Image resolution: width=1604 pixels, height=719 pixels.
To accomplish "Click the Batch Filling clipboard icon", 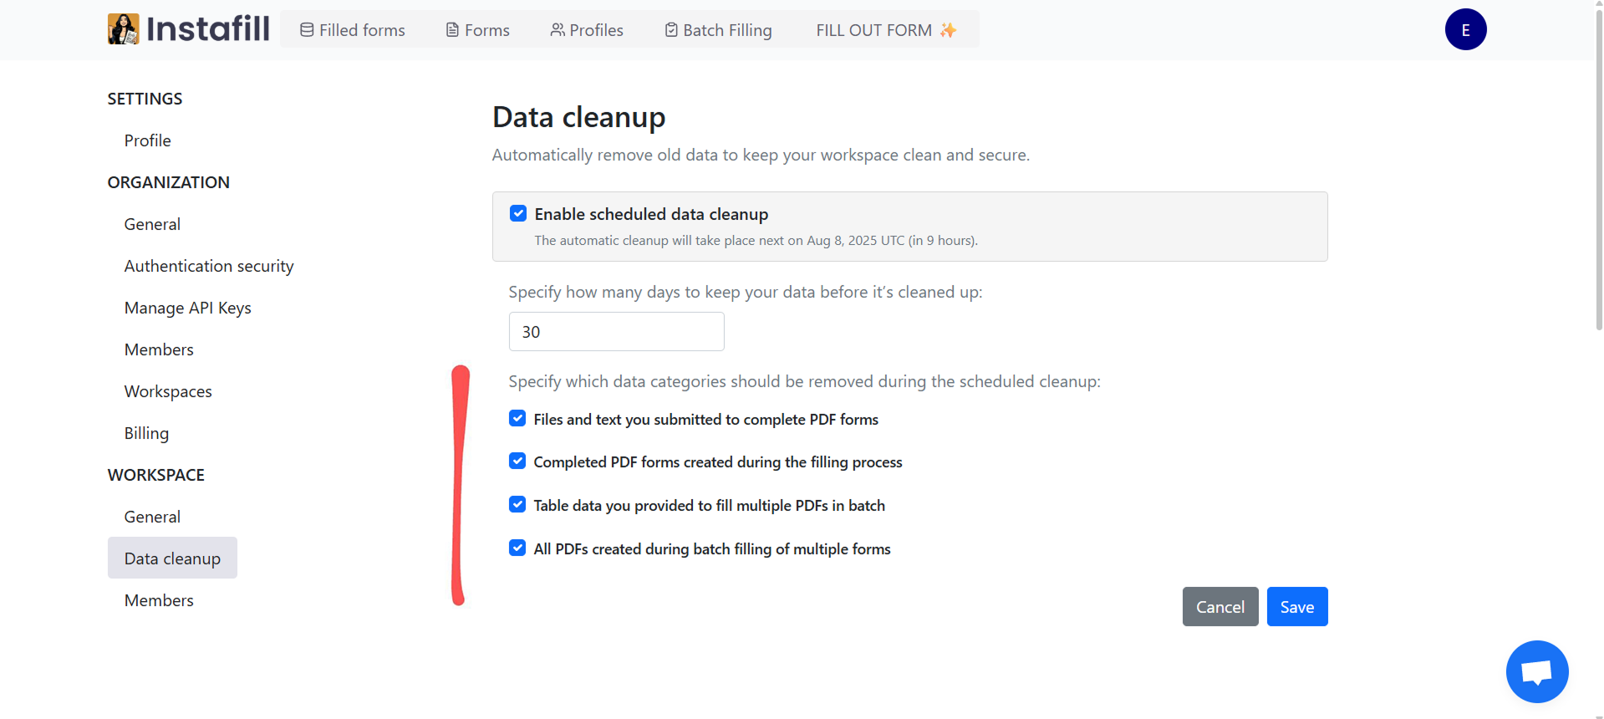I will [670, 29].
